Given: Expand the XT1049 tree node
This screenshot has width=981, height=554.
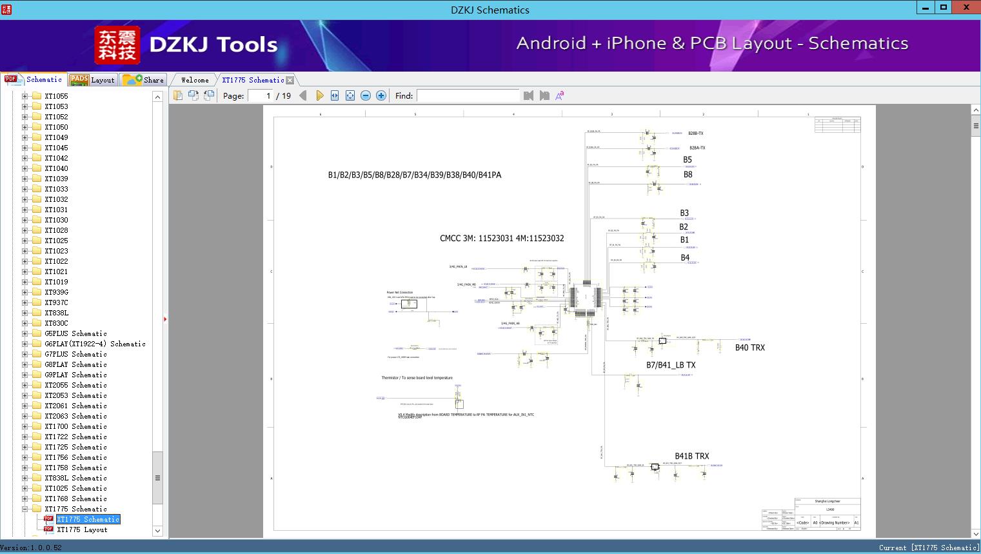Looking at the screenshot, I should (x=25, y=137).
